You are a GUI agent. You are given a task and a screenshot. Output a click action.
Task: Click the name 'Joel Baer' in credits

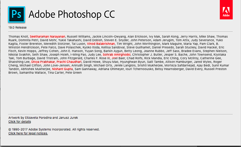[x=118, y=58]
